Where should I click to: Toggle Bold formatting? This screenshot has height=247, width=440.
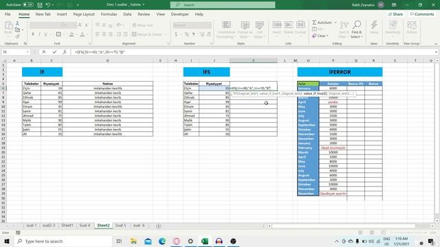33,34
